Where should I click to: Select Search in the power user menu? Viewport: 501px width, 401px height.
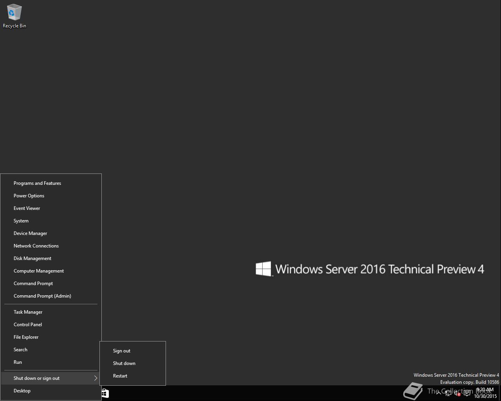tap(51, 350)
